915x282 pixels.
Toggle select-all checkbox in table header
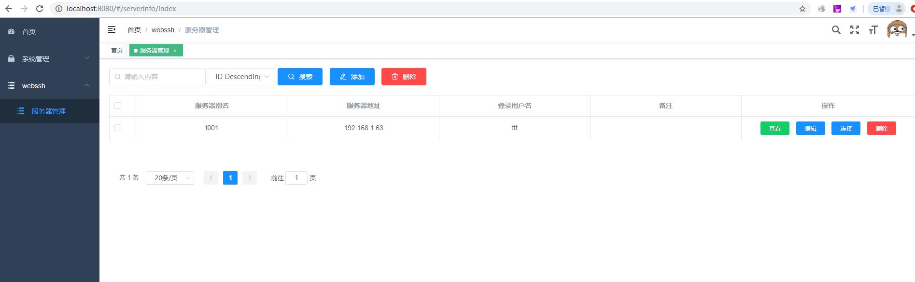coord(118,106)
